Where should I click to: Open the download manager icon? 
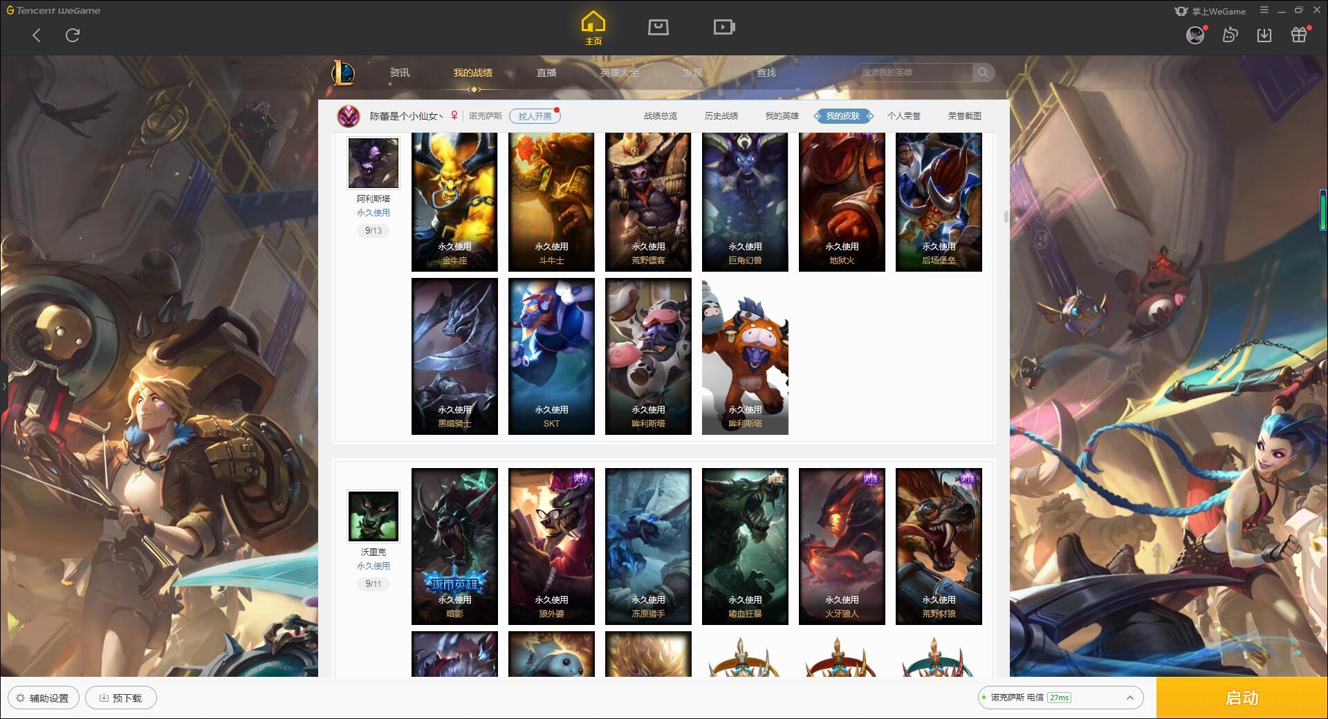(x=1264, y=35)
